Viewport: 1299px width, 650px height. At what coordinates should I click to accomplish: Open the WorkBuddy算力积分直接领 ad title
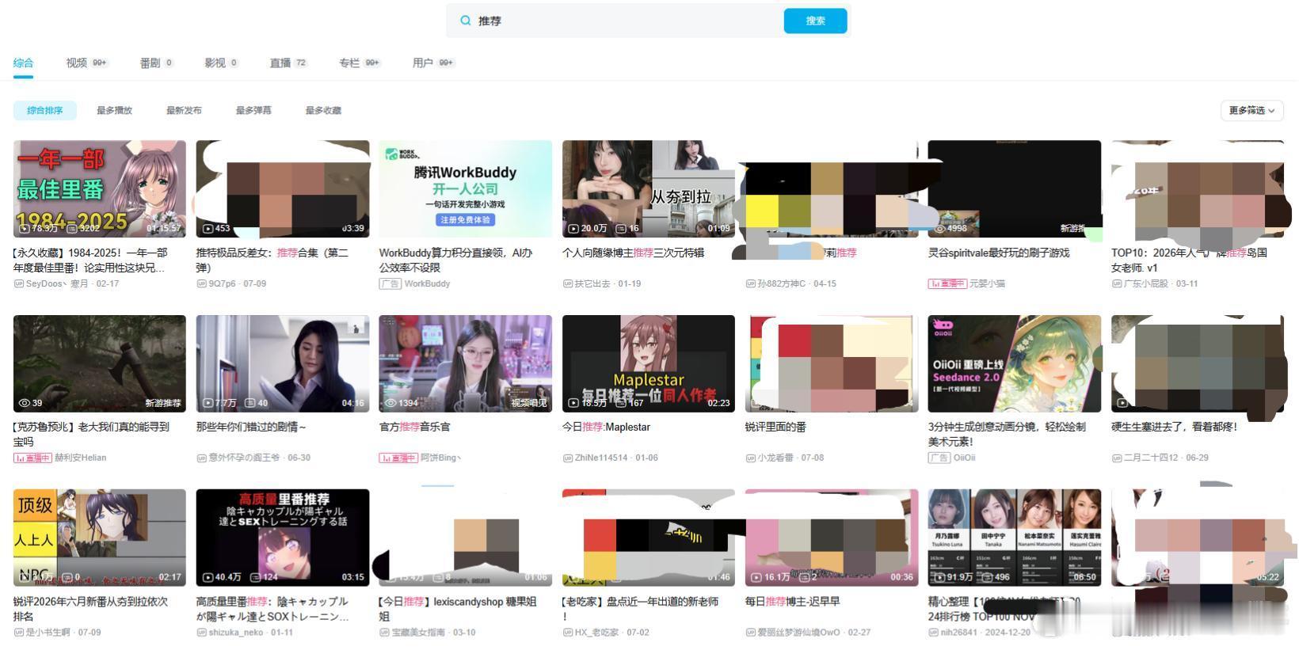click(455, 260)
